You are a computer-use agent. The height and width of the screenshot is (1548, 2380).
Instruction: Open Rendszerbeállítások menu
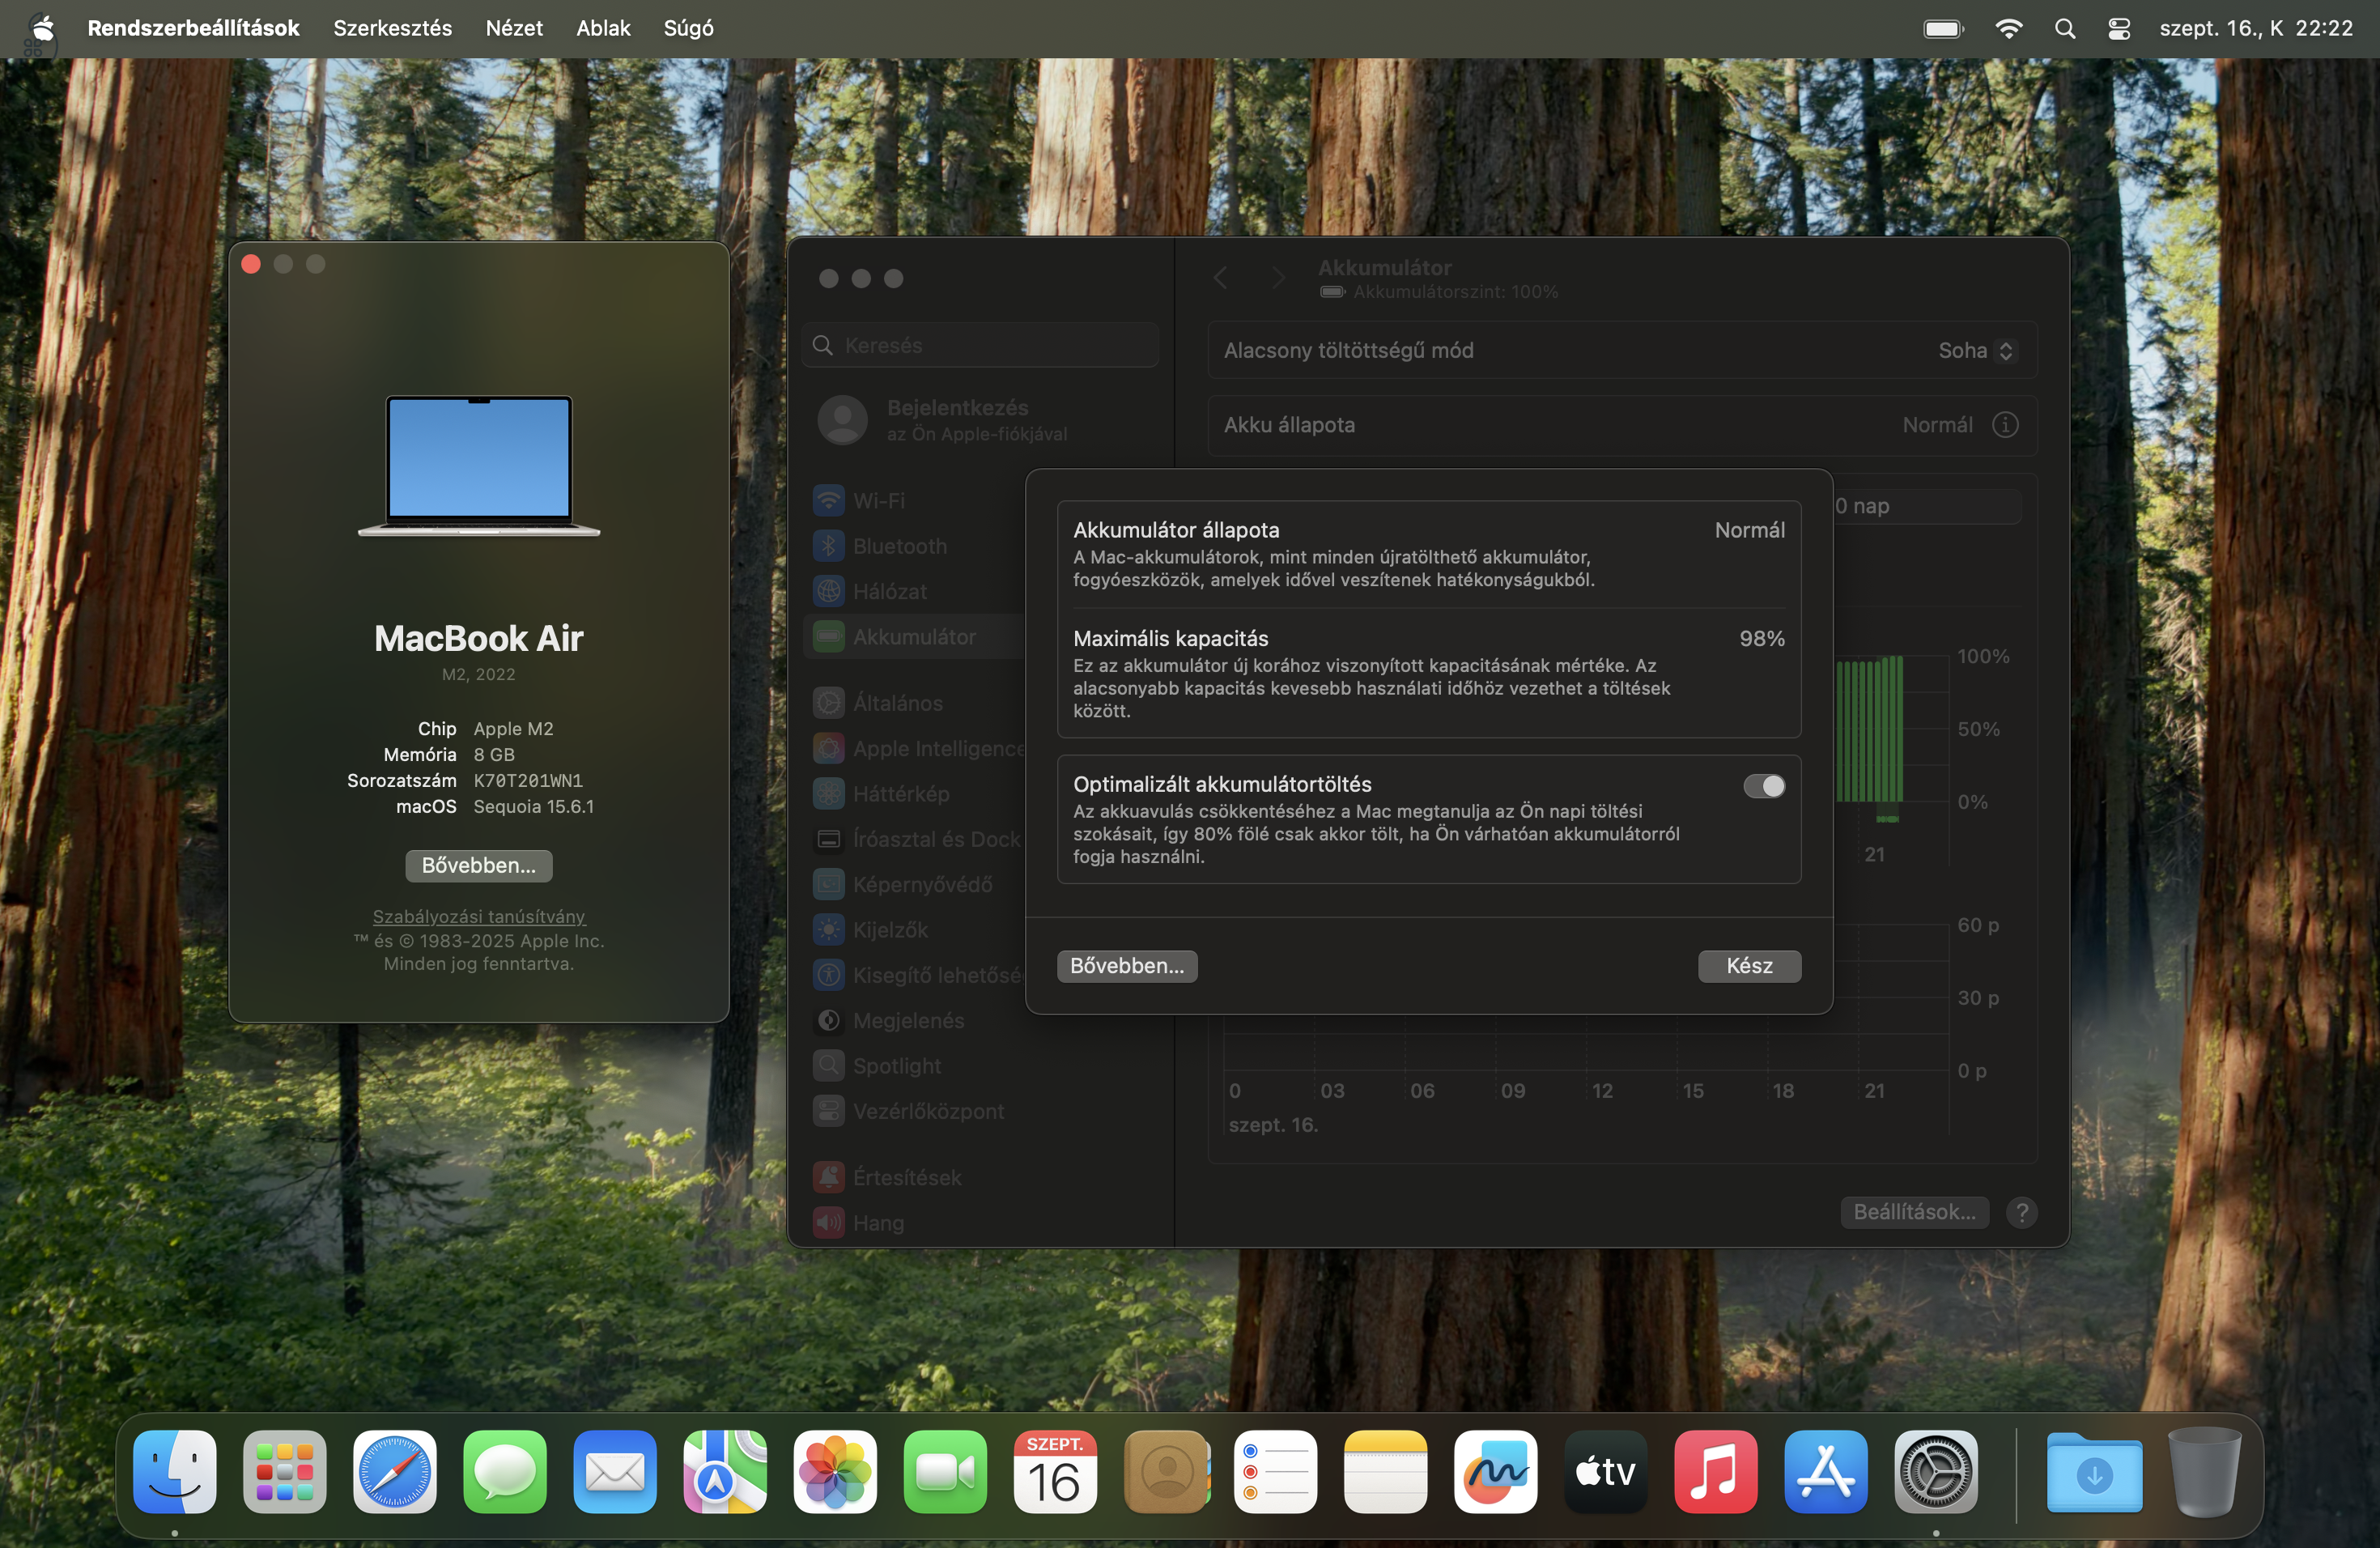[x=193, y=28]
